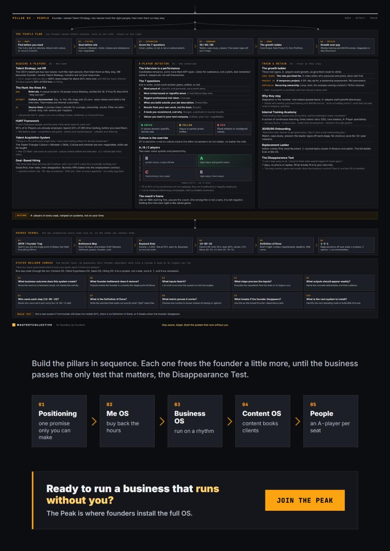Click the arrow after SPOF / Founder Trap card
This screenshot has width=390, height=551.
click(74, 245)
